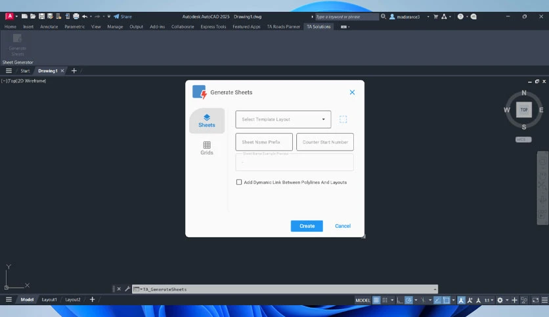The width and height of the screenshot is (549, 317).
Task: Click the Plot printer icon in quick access toolbar
Action: point(76,16)
